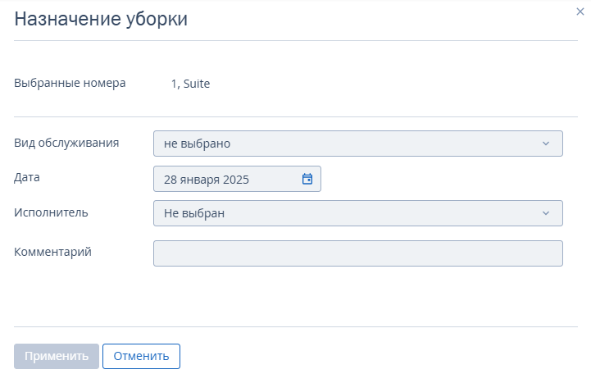
Task: Click the Применить button
Action: (x=57, y=356)
